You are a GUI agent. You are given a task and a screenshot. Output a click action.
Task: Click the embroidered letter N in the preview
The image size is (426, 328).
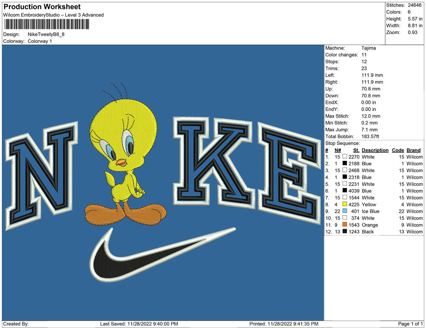(42, 176)
